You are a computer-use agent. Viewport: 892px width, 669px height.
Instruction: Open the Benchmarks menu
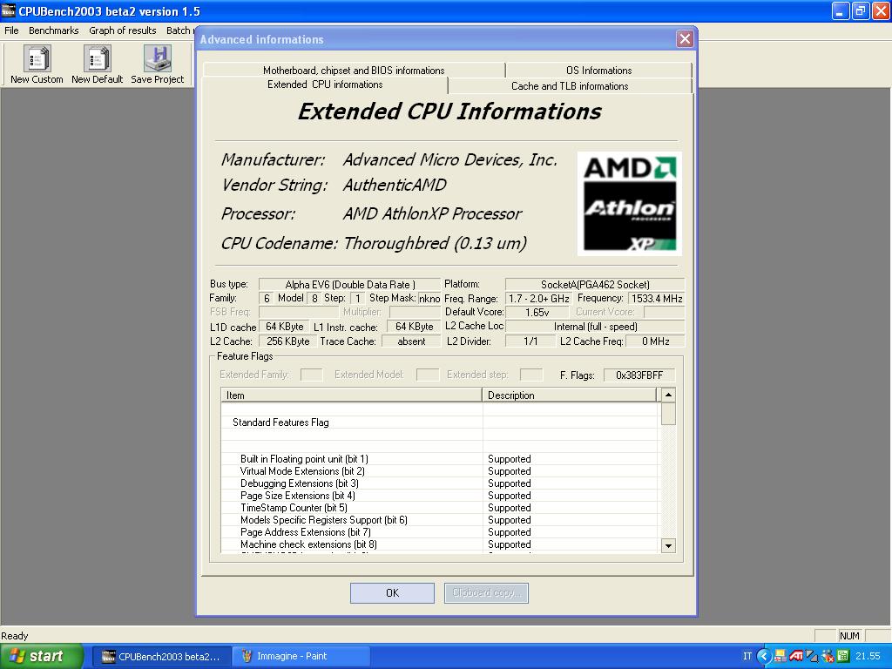pyautogui.click(x=53, y=30)
